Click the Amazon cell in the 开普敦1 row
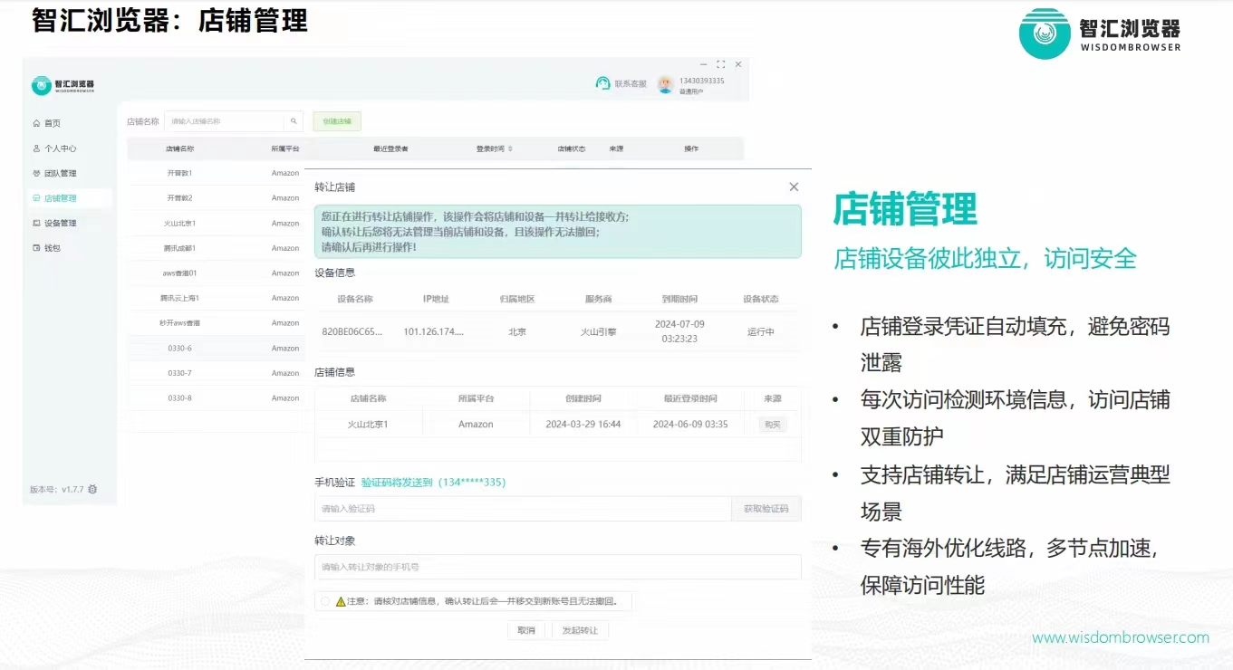1233x670 pixels. [285, 173]
